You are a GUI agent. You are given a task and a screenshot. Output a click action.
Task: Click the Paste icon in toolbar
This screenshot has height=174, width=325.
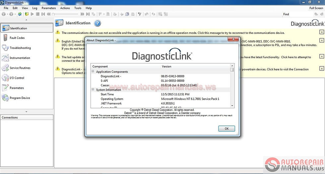133,14
